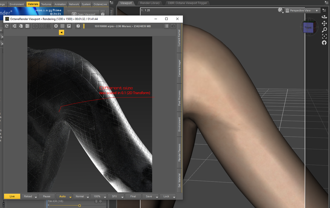Open the 100% zoom dropdown
The image size is (330, 208).
point(99,196)
